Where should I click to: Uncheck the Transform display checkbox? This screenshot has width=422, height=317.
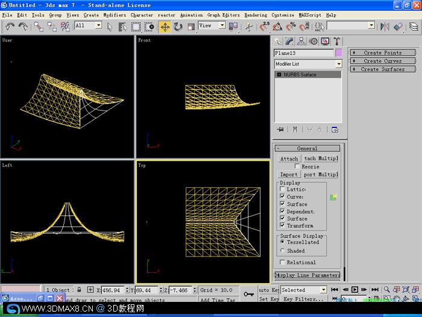[282, 225]
